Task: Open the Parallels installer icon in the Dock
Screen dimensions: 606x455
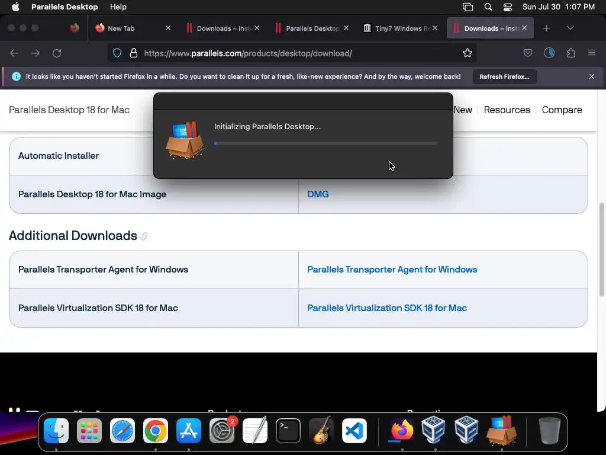Action: click(502, 430)
